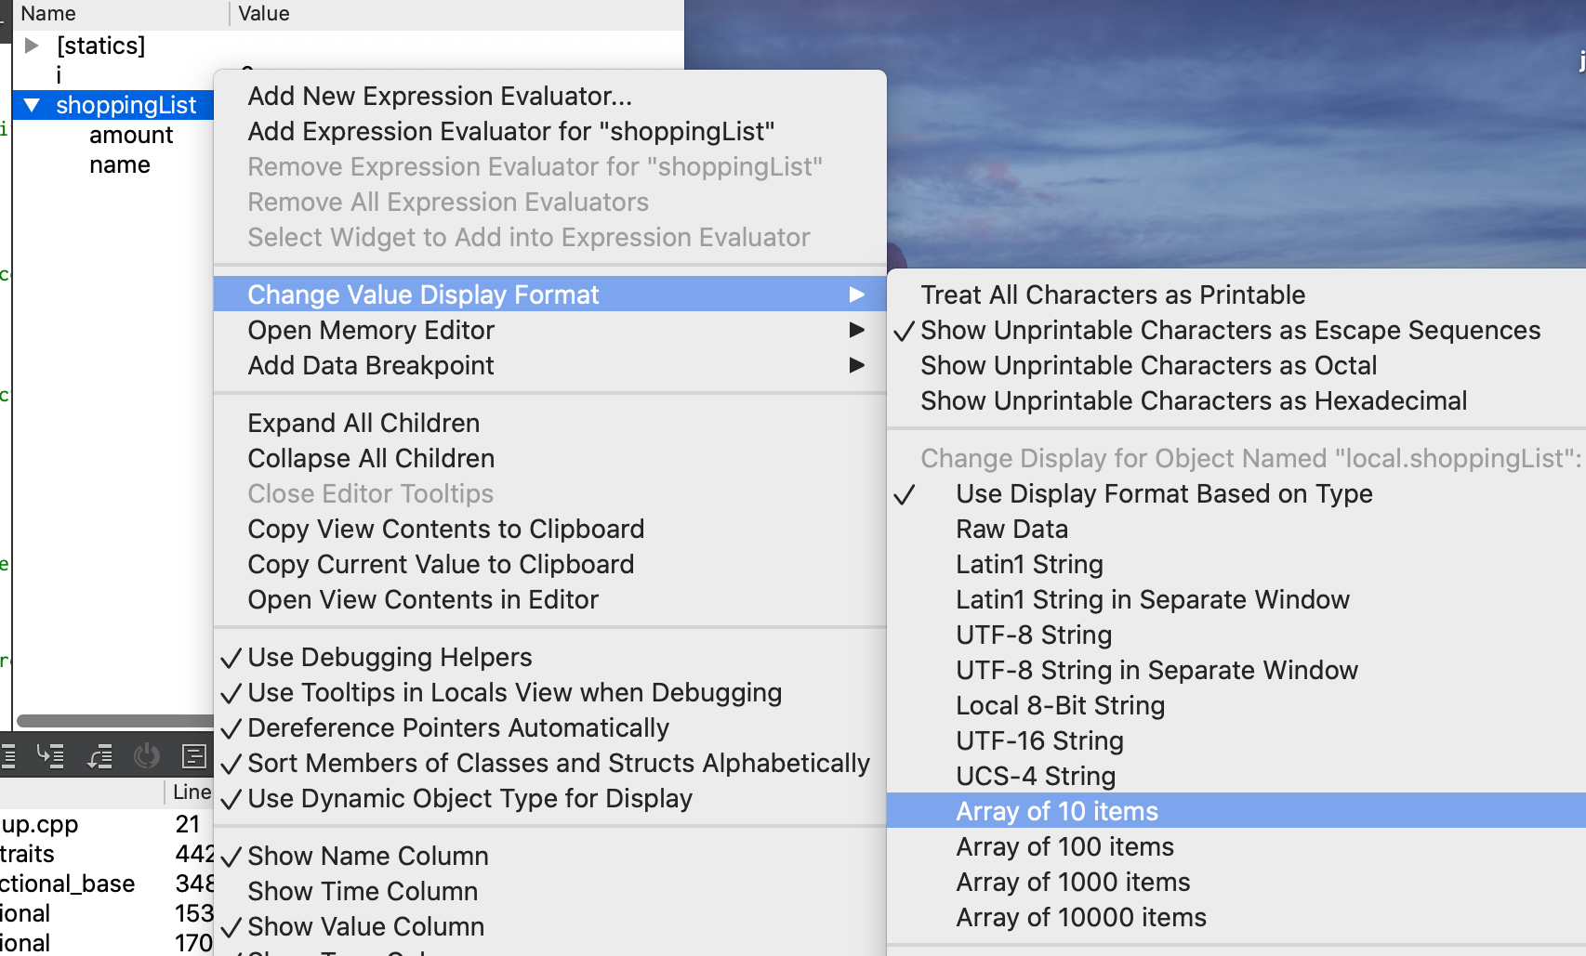Click the power/restart debugger icon

coord(147,755)
